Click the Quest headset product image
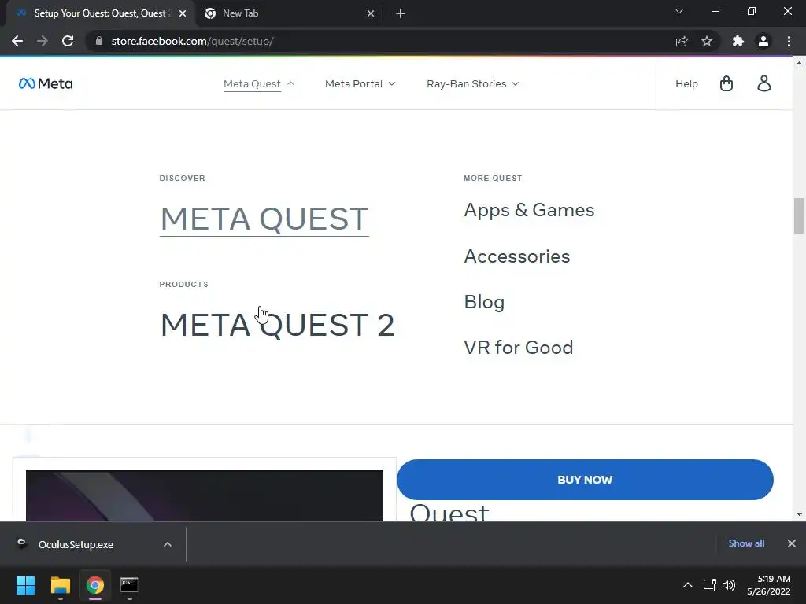 click(x=205, y=495)
